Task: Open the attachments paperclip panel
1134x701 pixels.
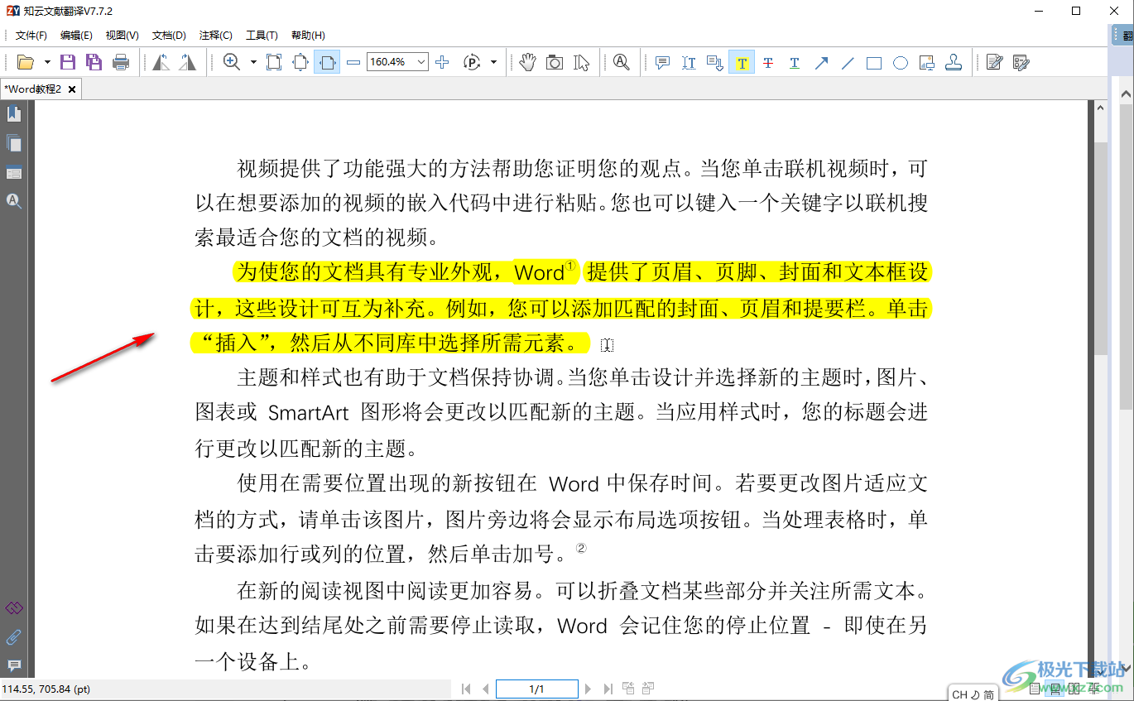Action: coord(13,637)
